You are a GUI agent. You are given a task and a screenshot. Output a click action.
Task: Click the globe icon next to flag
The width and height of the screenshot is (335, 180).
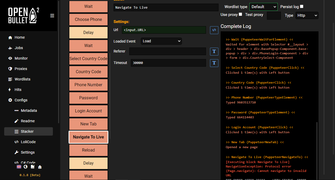pyautogui.click(x=26, y=167)
